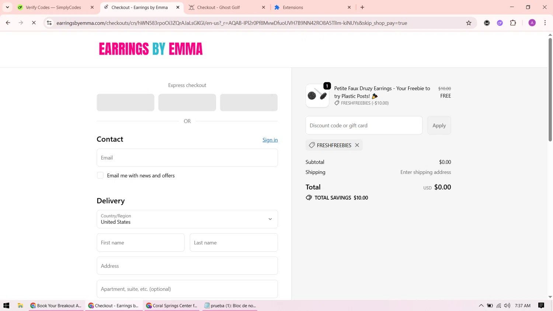Open the tab search dropdown arrow

click(x=7, y=7)
